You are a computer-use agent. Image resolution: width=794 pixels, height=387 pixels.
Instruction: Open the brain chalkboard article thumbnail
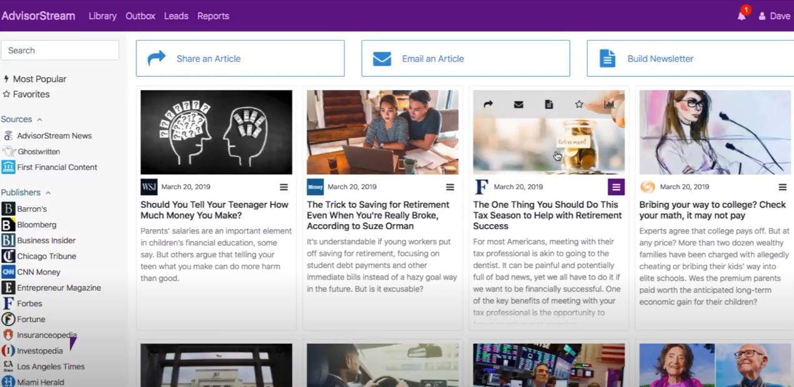click(216, 132)
